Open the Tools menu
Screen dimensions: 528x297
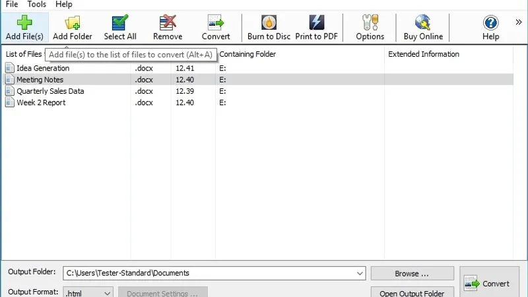click(x=36, y=4)
